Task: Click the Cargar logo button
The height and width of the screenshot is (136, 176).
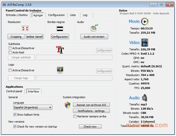Action: pyautogui.click(x=21, y=78)
